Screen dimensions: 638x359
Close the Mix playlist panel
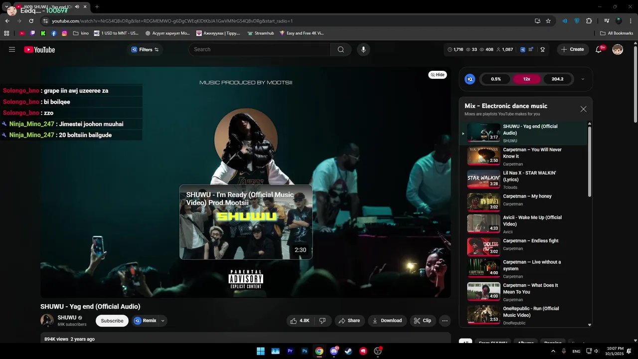(583, 109)
